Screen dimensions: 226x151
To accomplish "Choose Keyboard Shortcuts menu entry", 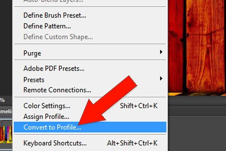I will coord(55,143).
